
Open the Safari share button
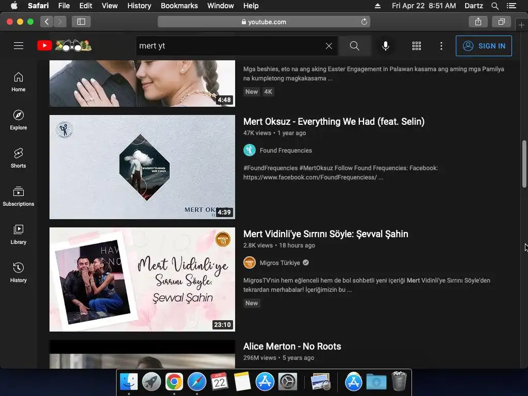tap(478, 22)
